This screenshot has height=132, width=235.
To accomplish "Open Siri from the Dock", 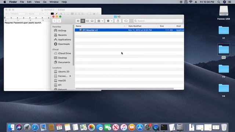I will 19,127.
